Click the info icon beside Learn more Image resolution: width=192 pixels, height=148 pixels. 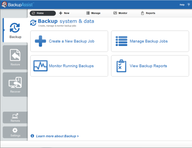click(x=32, y=136)
